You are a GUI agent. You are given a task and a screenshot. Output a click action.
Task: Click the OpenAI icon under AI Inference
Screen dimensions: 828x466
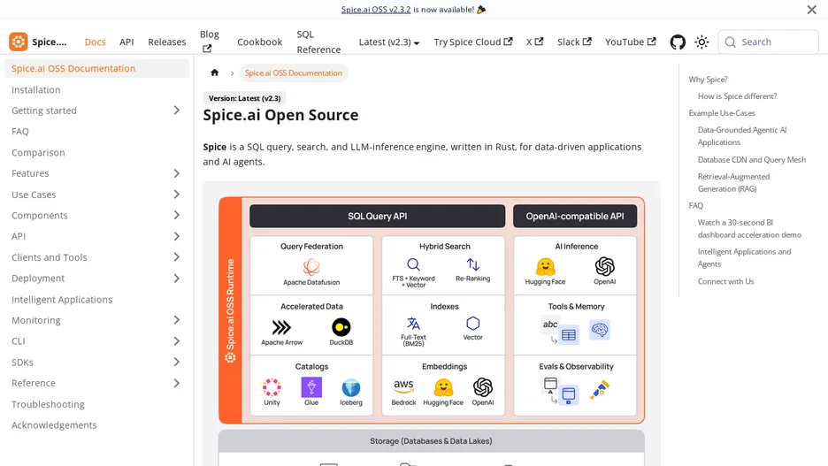(x=604, y=266)
